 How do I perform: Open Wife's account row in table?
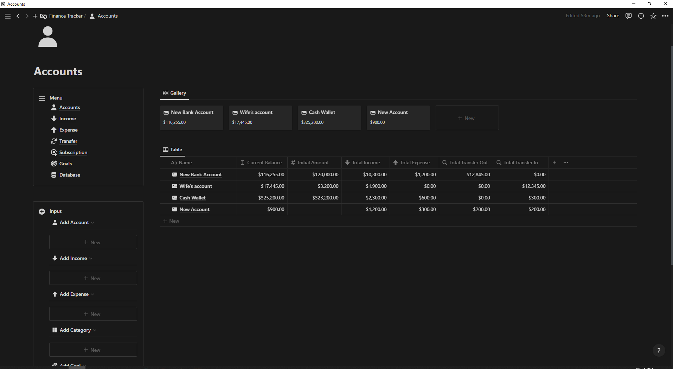tap(196, 186)
